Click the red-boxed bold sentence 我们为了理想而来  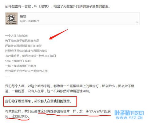click(x=38, y=101)
